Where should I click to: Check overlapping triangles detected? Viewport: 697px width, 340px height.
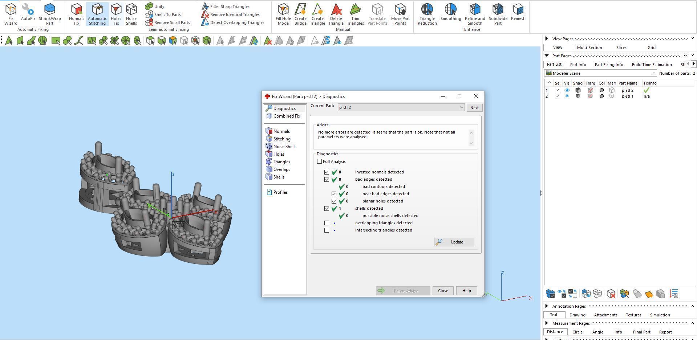327,223
